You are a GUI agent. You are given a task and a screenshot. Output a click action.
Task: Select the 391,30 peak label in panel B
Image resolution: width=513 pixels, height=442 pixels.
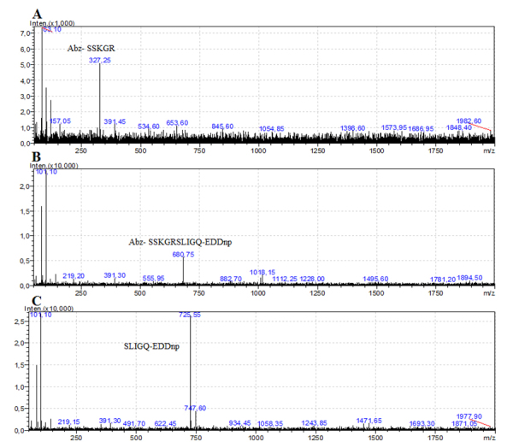click(115, 275)
